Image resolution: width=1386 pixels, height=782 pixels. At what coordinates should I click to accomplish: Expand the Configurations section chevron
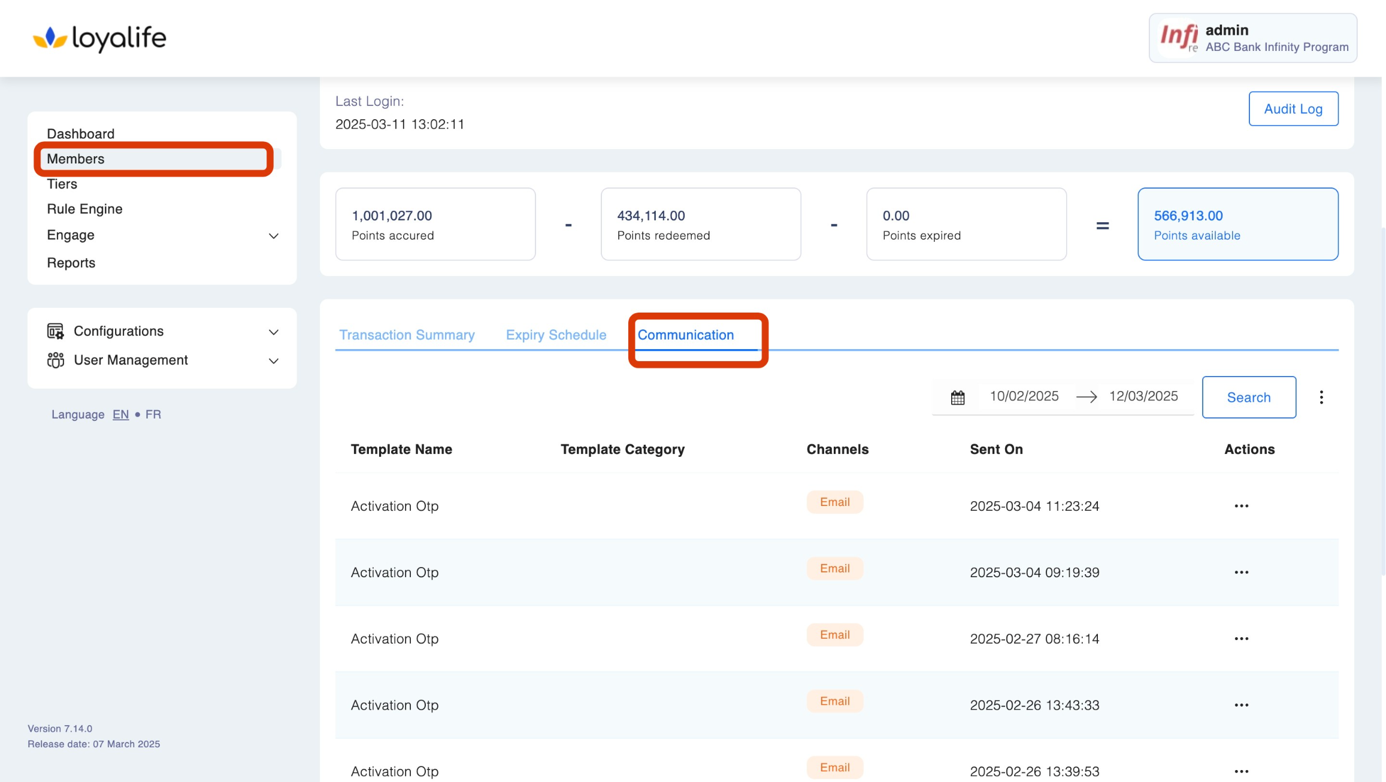pos(273,332)
